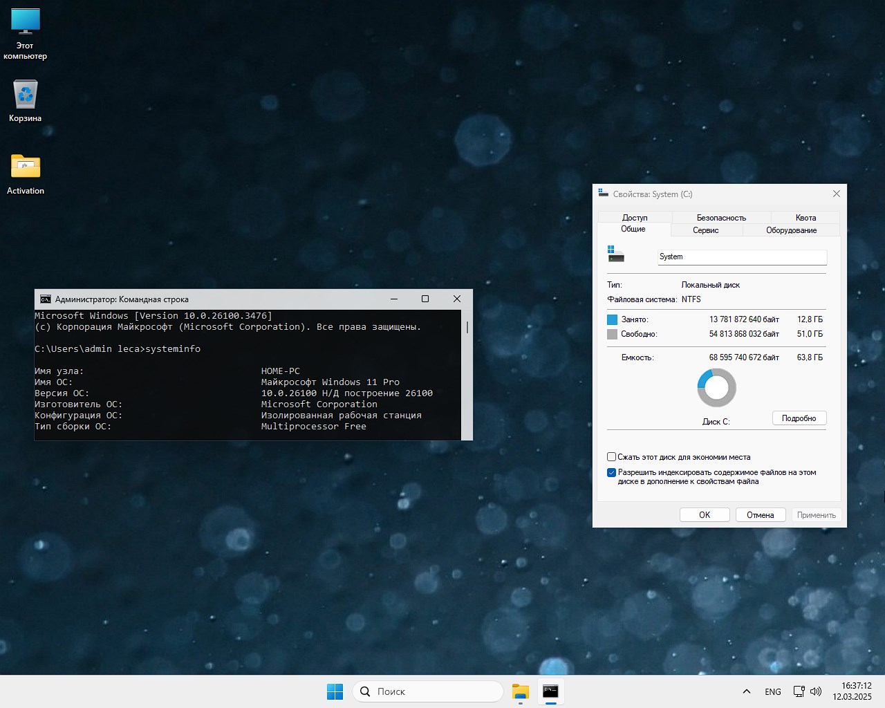
Task: Open the clock and date flyout
Action: point(852,691)
